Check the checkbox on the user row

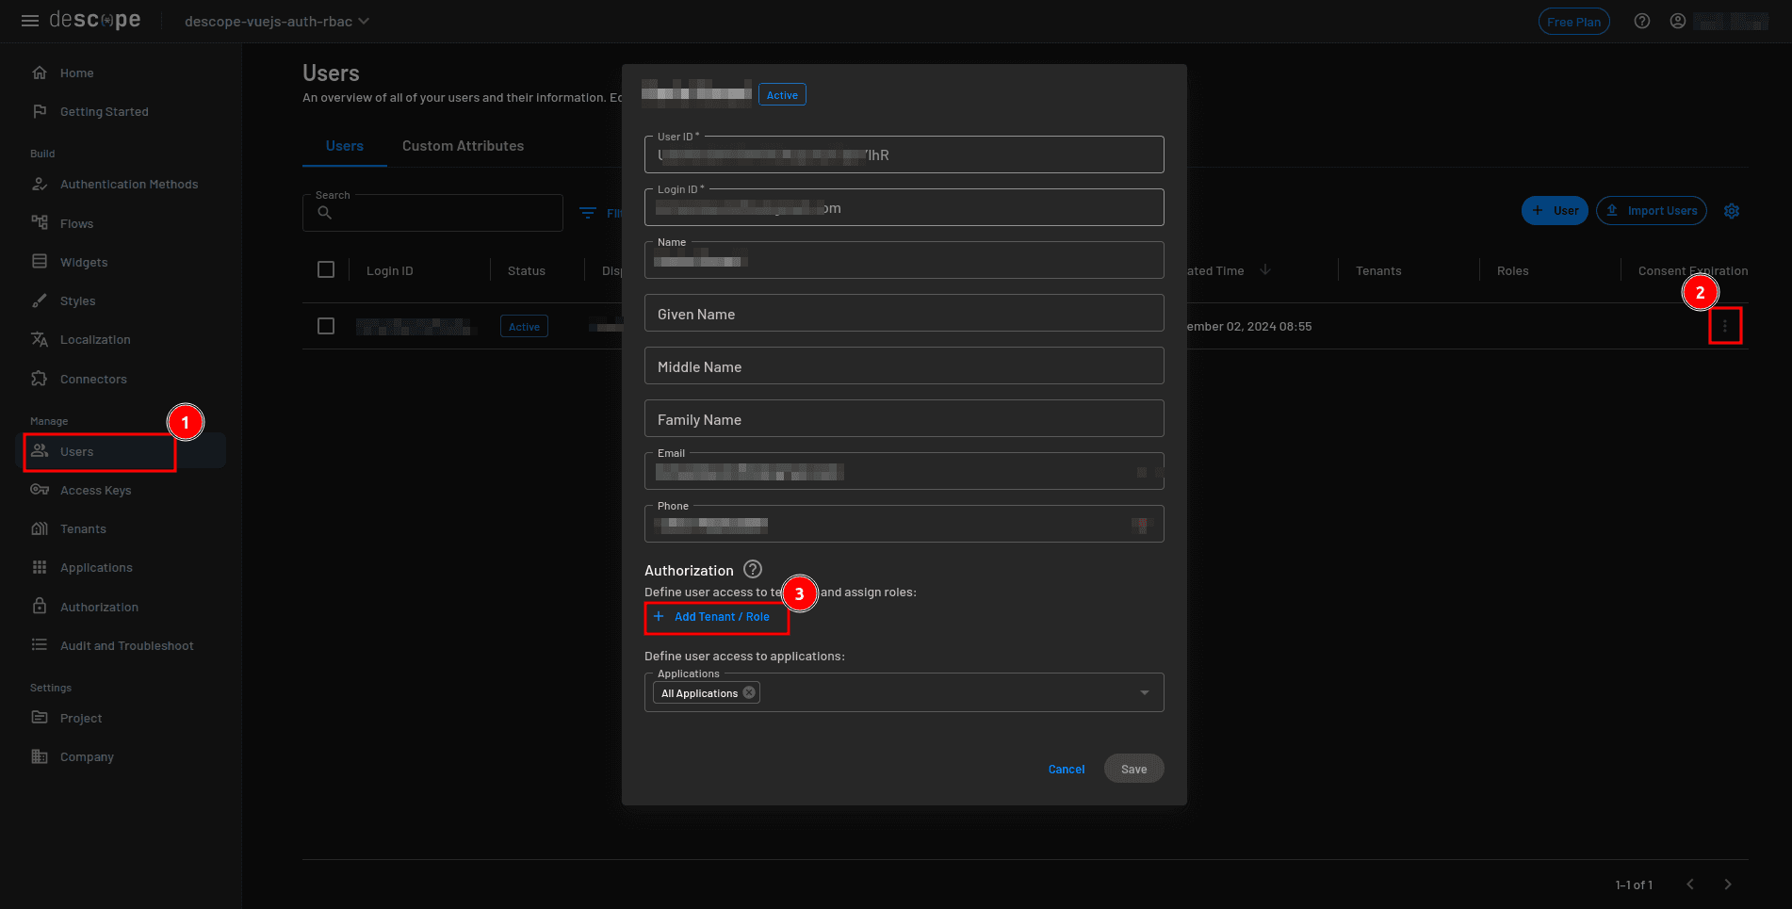pos(326,326)
